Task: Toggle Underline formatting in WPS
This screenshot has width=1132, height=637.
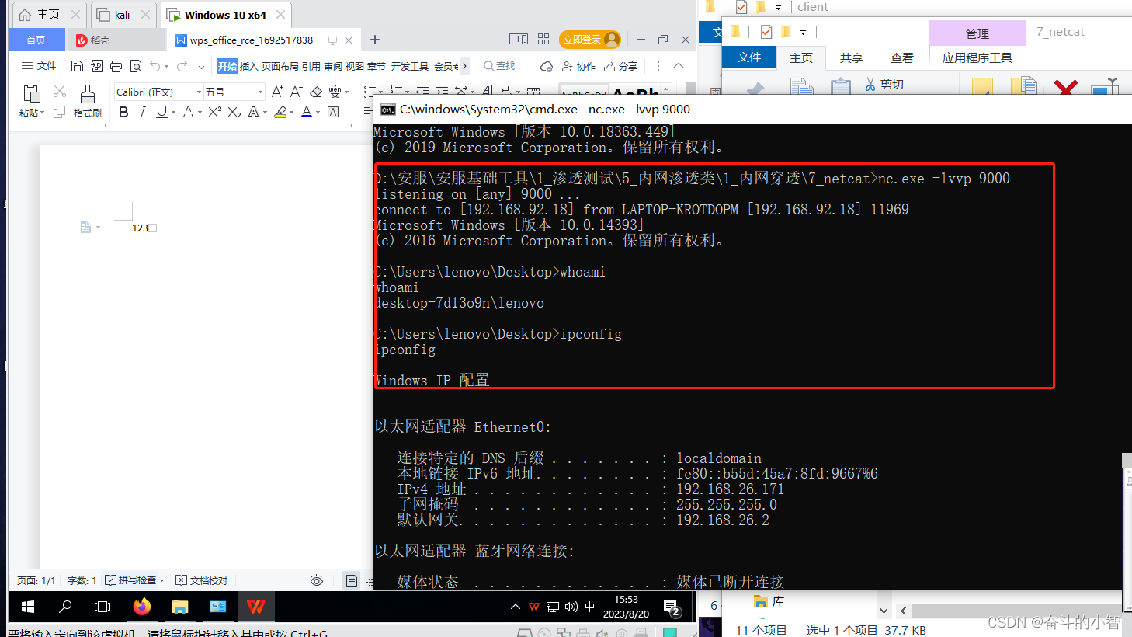Action: 161,113
